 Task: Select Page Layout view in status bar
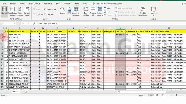(x=157, y=95)
